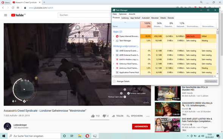
Task: Open the Datei menu in Task-Manager
Action: [115, 14]
